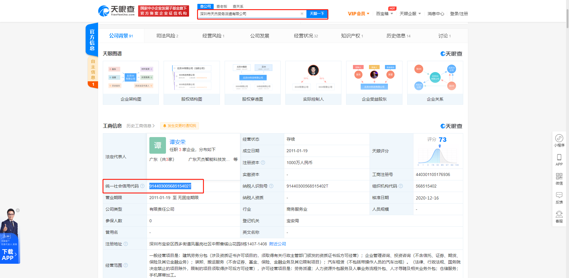Click help icon beside 经营范围
Screen dimensions: 569x278
[126, 265]
